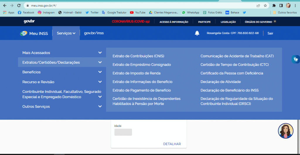
Task: Bookmark this page with the star icon
Action: [265, 6]
